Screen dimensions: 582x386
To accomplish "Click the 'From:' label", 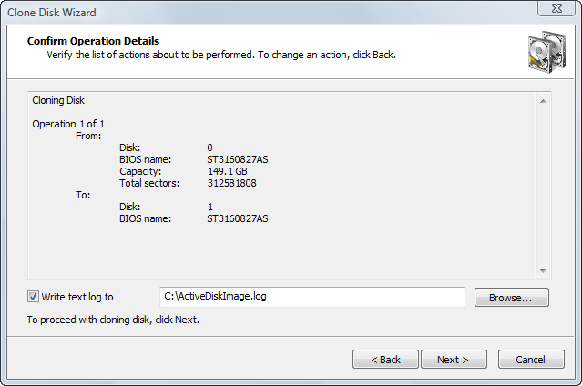I will [x=88, y=136].
